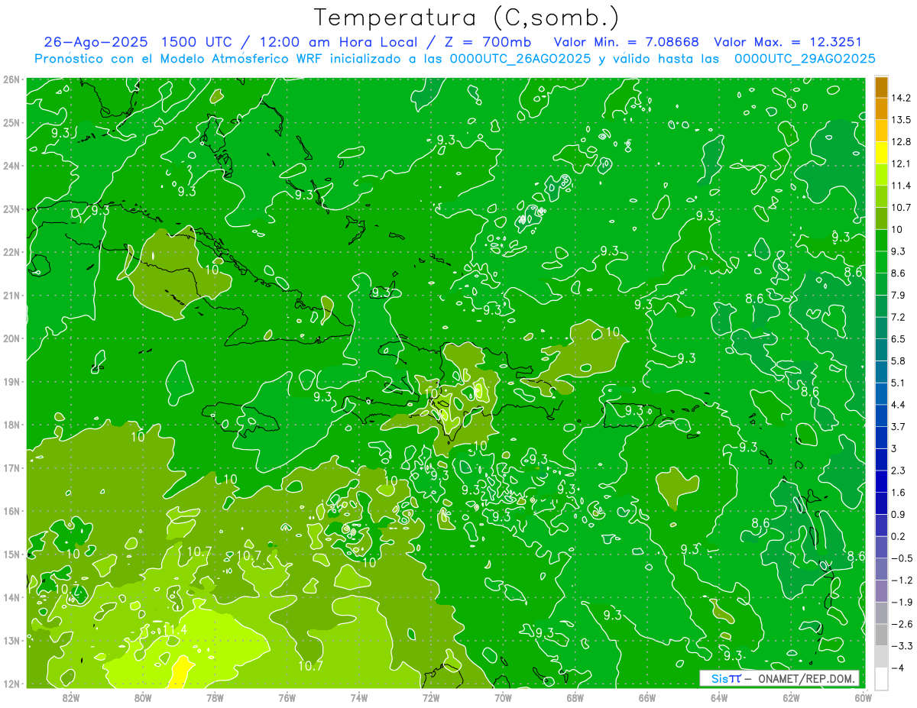This screenshot has width=917, height=708.
Task: Click the '7.9' color bar label
Action: pos(898,295)
